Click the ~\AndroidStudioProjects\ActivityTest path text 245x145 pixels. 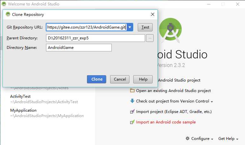44,102
